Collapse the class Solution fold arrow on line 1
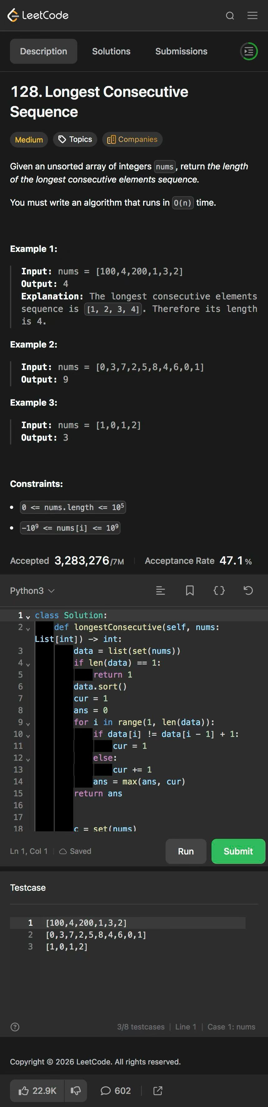Viewport: 268px width, 1107px height. click(x=28, y=617)
